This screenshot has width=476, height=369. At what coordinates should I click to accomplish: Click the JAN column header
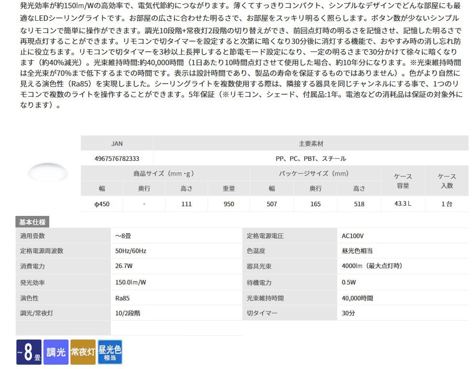(x=117, y=143)
